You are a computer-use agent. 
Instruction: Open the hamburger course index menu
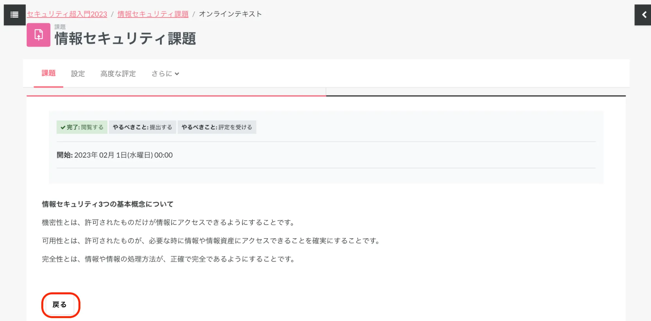click(14, 15)
